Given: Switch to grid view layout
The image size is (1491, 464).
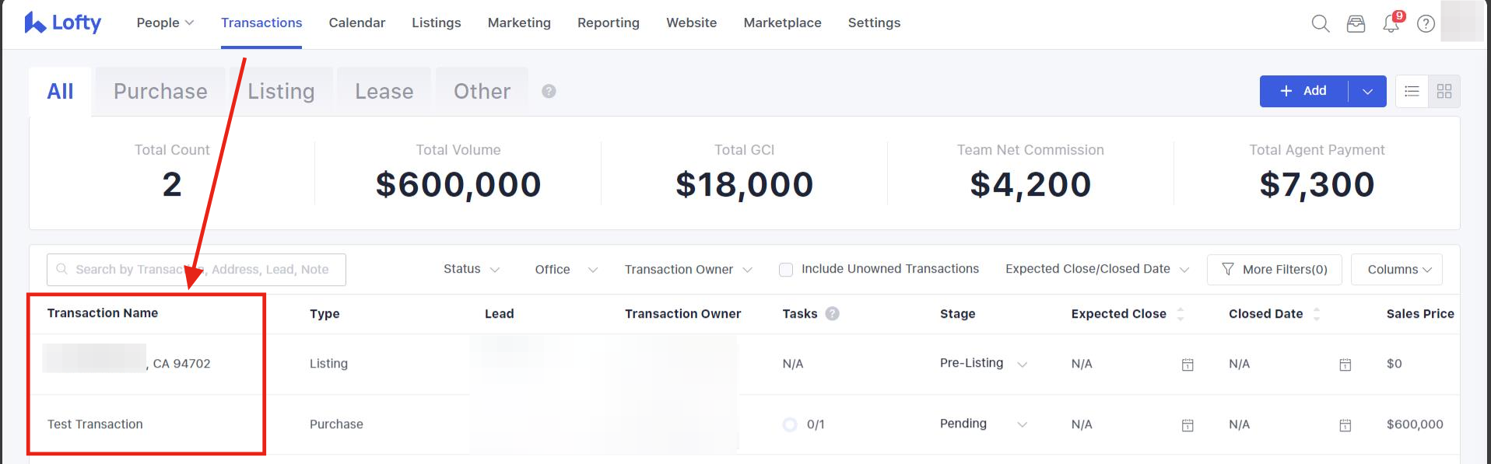Looking at the screenshot, I should tap(1444, 91).
